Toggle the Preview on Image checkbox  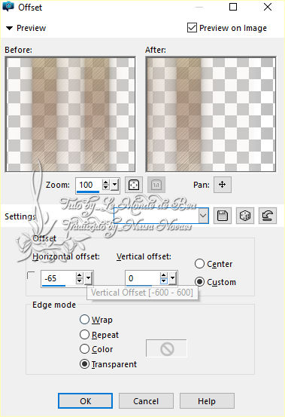point(192,28)
